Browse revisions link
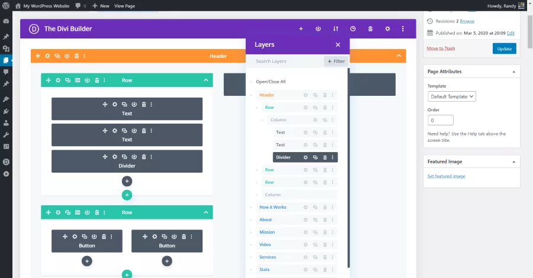The image size is (533, 278). pyautogui.click(x=467, y=21)
